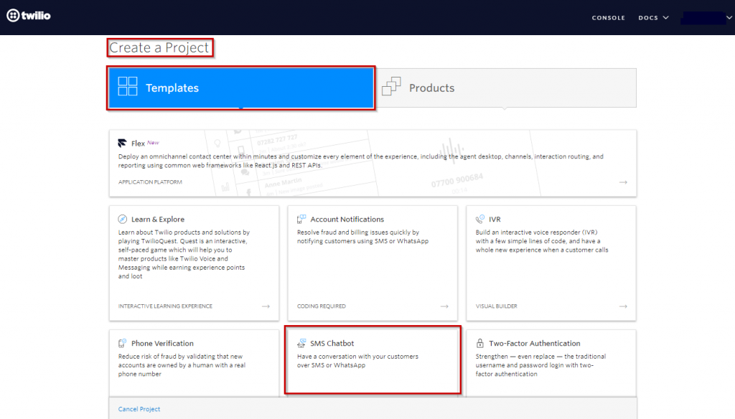Click the Cancel Project link
735x419 pixels.
point(139,409)
